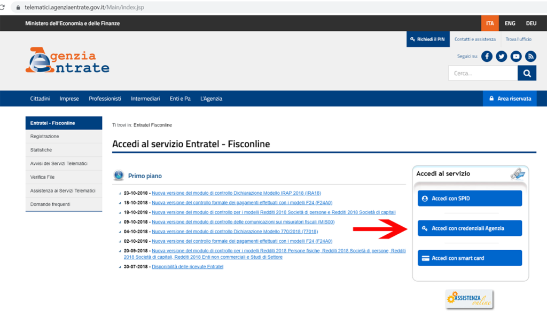547x318 pixels.
Task: Open the Cittadini menu
Action: (40, 99)
